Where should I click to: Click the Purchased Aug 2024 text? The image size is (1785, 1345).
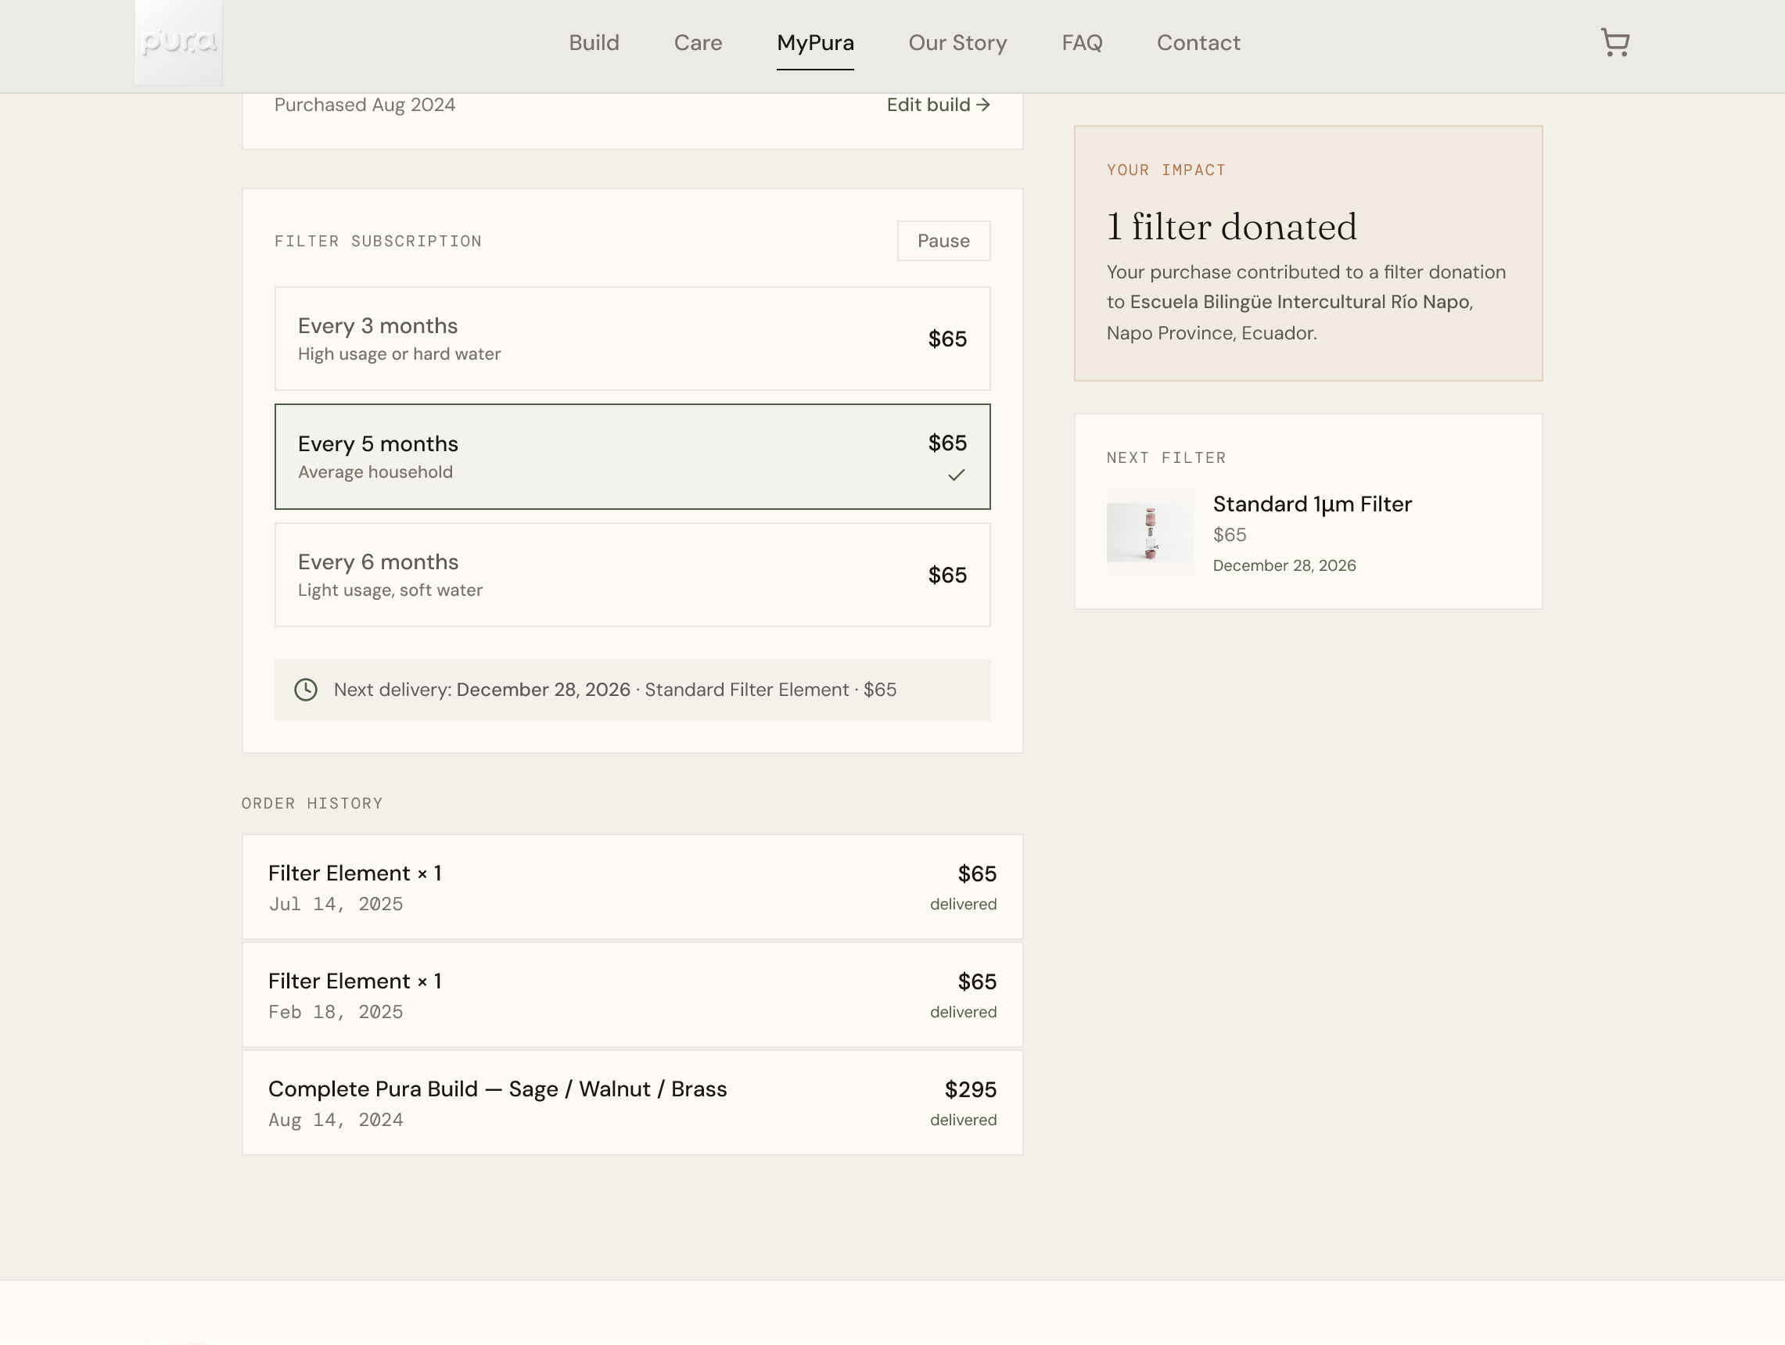point(365,105)
